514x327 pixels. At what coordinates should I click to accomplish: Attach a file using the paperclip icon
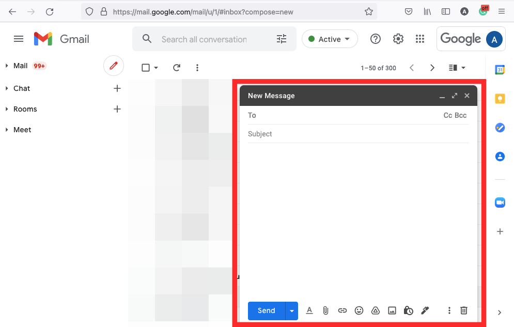click(x=325, y=310)
